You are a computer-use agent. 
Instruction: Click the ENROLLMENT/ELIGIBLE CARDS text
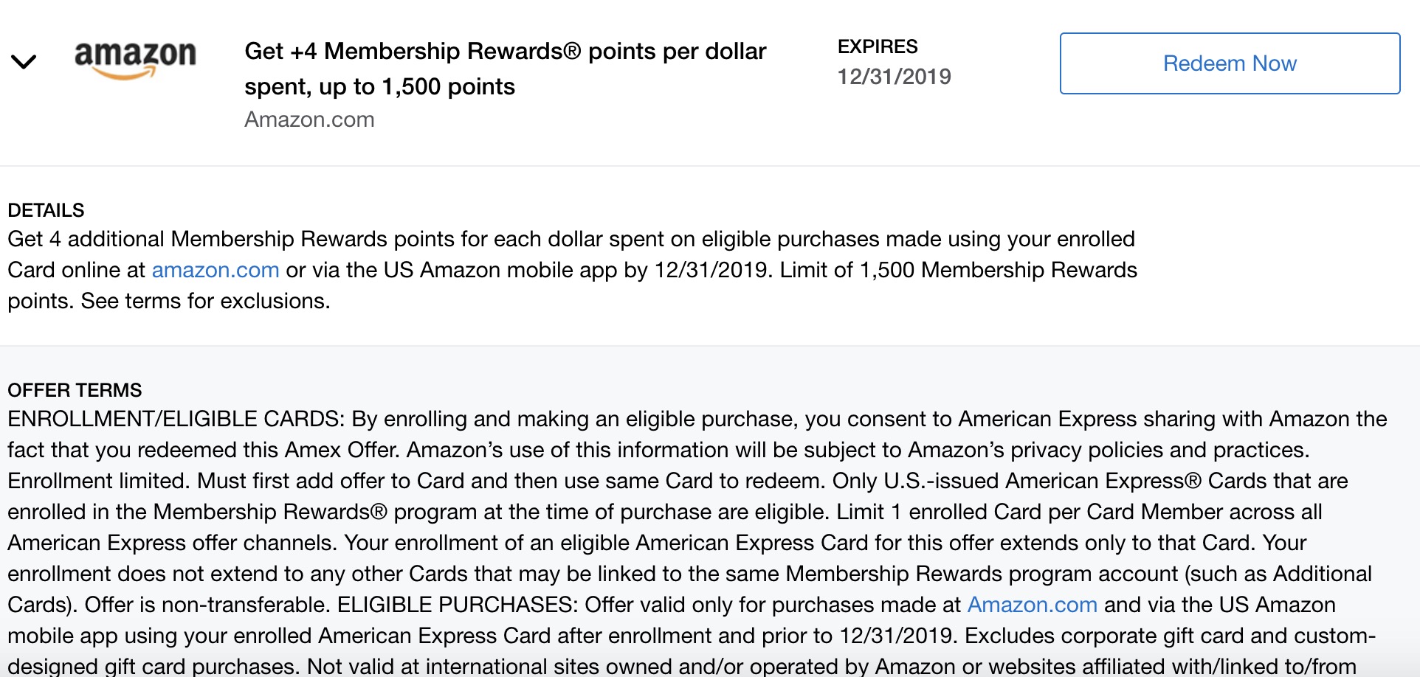pos(176,419)
